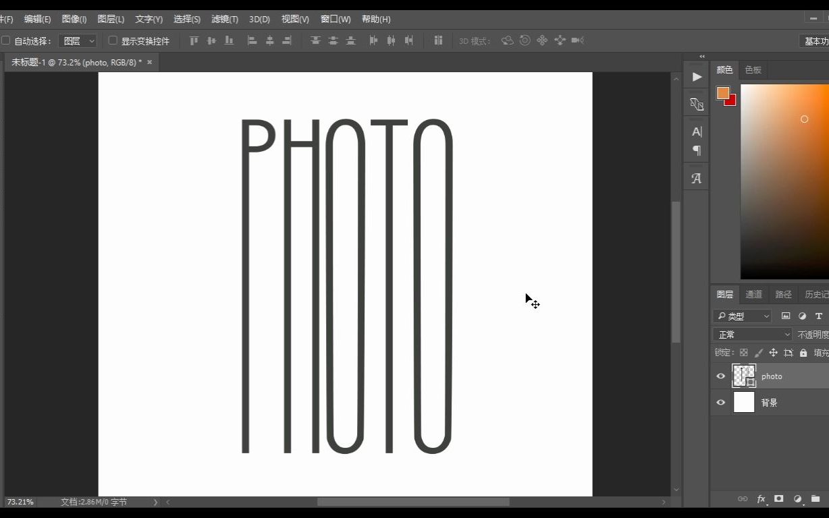The image size is (829, 518).
Task: Open the layer filter type dropdown 类型
Action: (743, 316)
